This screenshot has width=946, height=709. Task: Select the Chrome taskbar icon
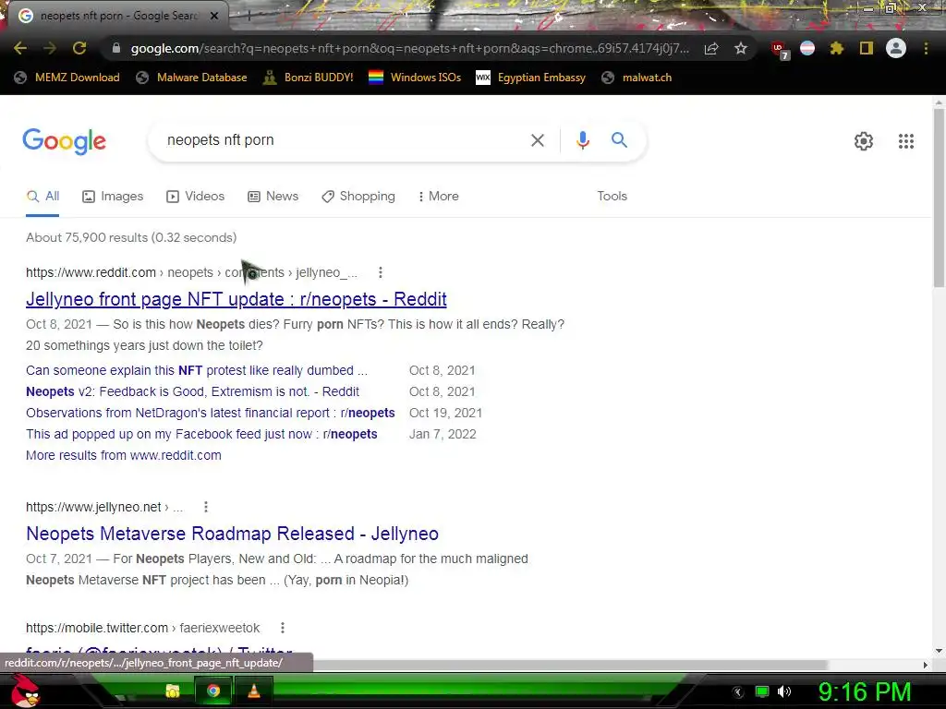click(x=213, y=691)
